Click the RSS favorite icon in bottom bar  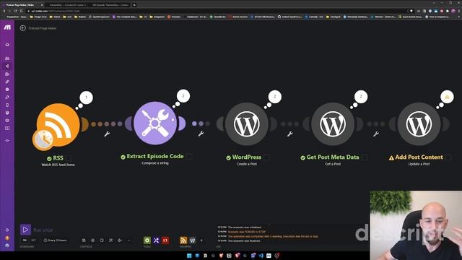click(x=183, y=240)
